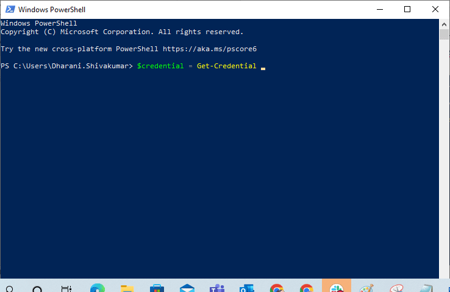Viewport: 450px width, 292px height.
Task: Open Mail app from taskbar
Action: tap(187, 288)
